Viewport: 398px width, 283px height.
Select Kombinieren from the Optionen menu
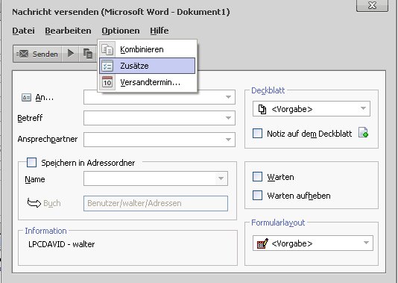(148, 49)
